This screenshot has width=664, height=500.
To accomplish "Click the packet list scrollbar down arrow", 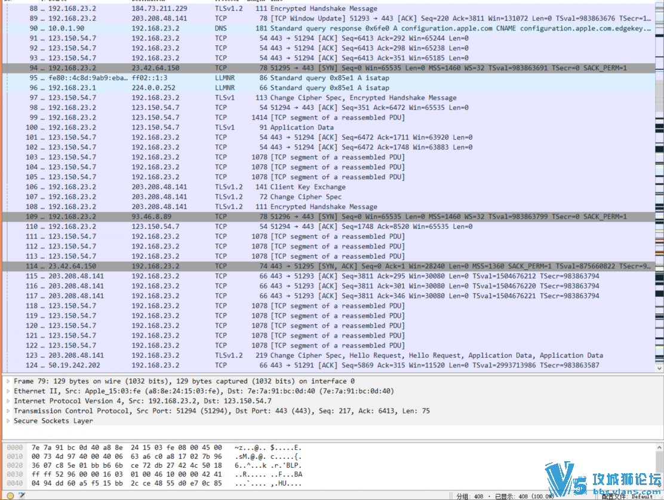I will click(x=659, y=368).
